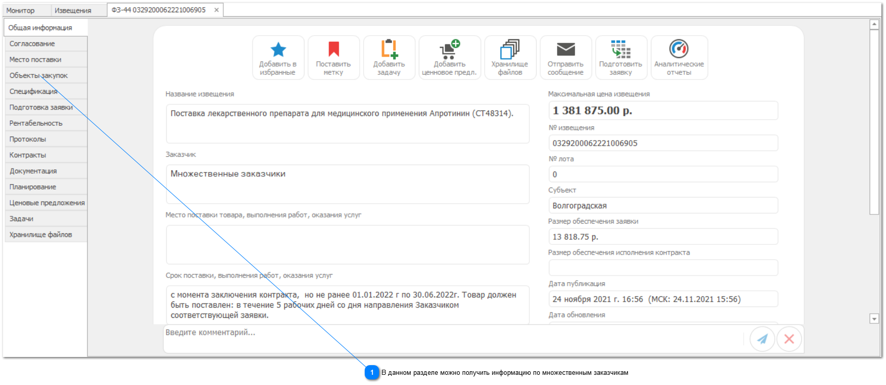This screenshot has height=385, width=886.
Task: Click the № лота field
Action: 663,174
